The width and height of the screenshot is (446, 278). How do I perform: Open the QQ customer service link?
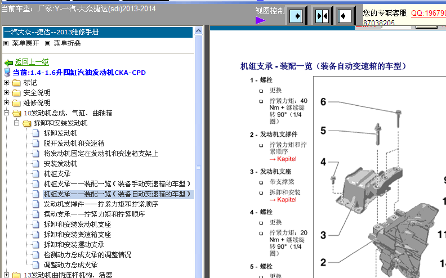pos(429,13)
